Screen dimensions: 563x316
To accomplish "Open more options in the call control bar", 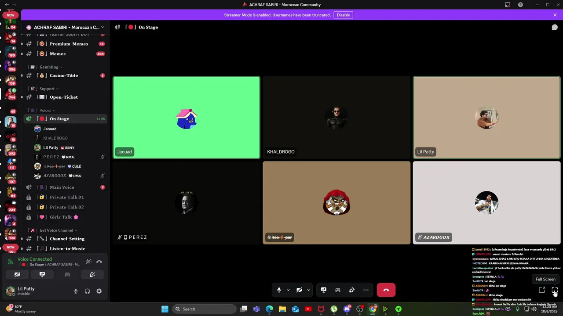I will [x=366, y=290].
